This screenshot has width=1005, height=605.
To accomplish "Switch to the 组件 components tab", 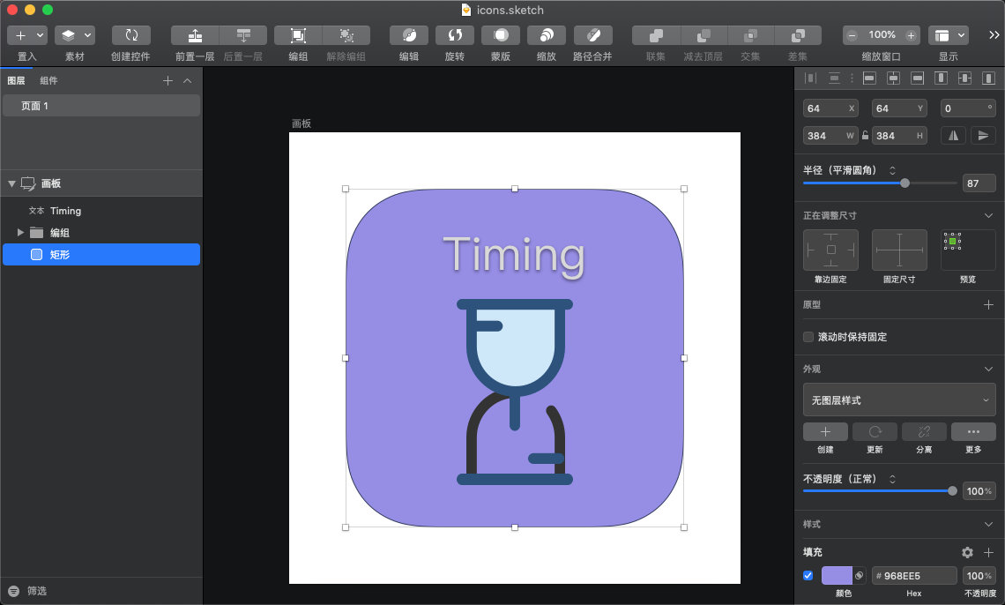I will 48,81.
